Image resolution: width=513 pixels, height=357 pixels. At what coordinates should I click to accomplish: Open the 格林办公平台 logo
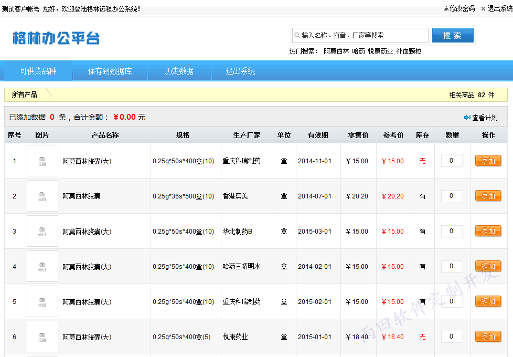[x=56, y=38]
